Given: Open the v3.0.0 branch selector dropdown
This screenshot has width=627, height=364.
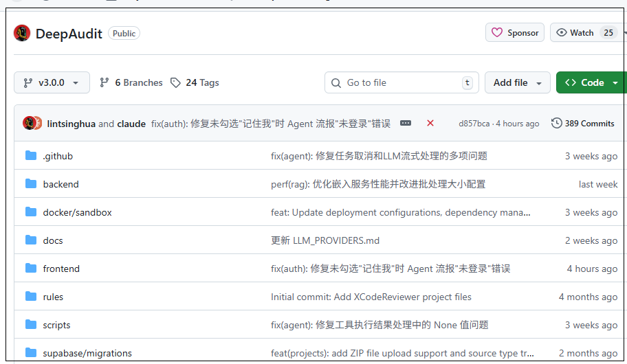Looking at the screenshot, I should (x=52, y=82).
